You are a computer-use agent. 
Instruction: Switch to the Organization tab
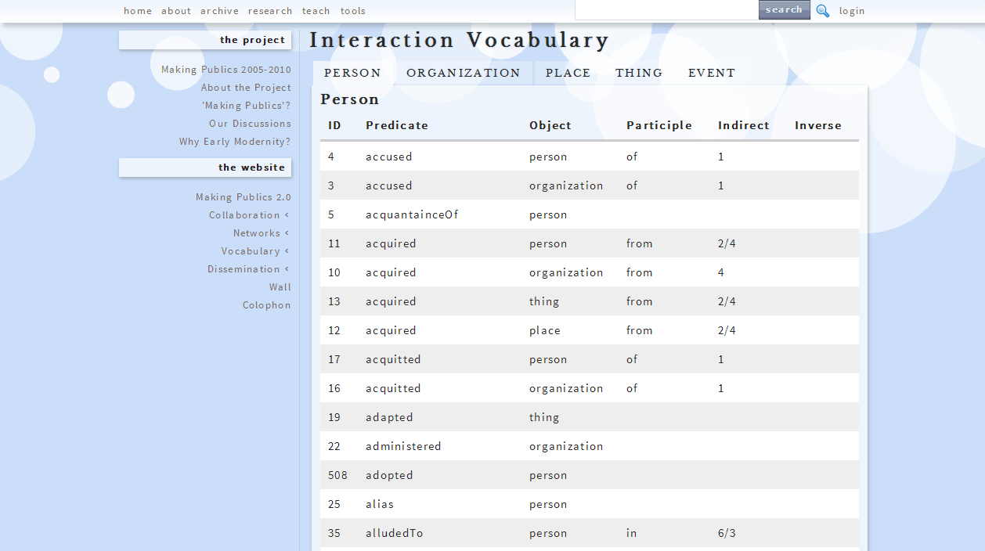pyautogui.click(x=464, y=73)
